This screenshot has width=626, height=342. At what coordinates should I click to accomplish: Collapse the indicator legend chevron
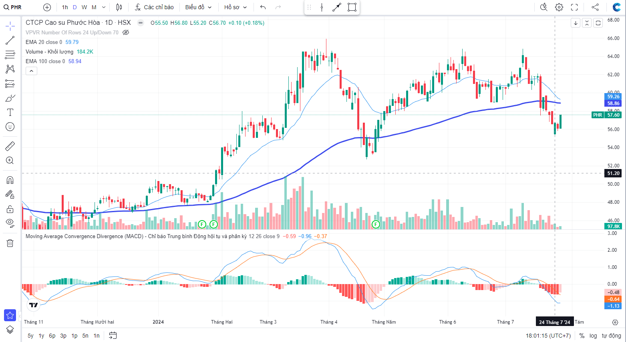[x=31, y=71]
